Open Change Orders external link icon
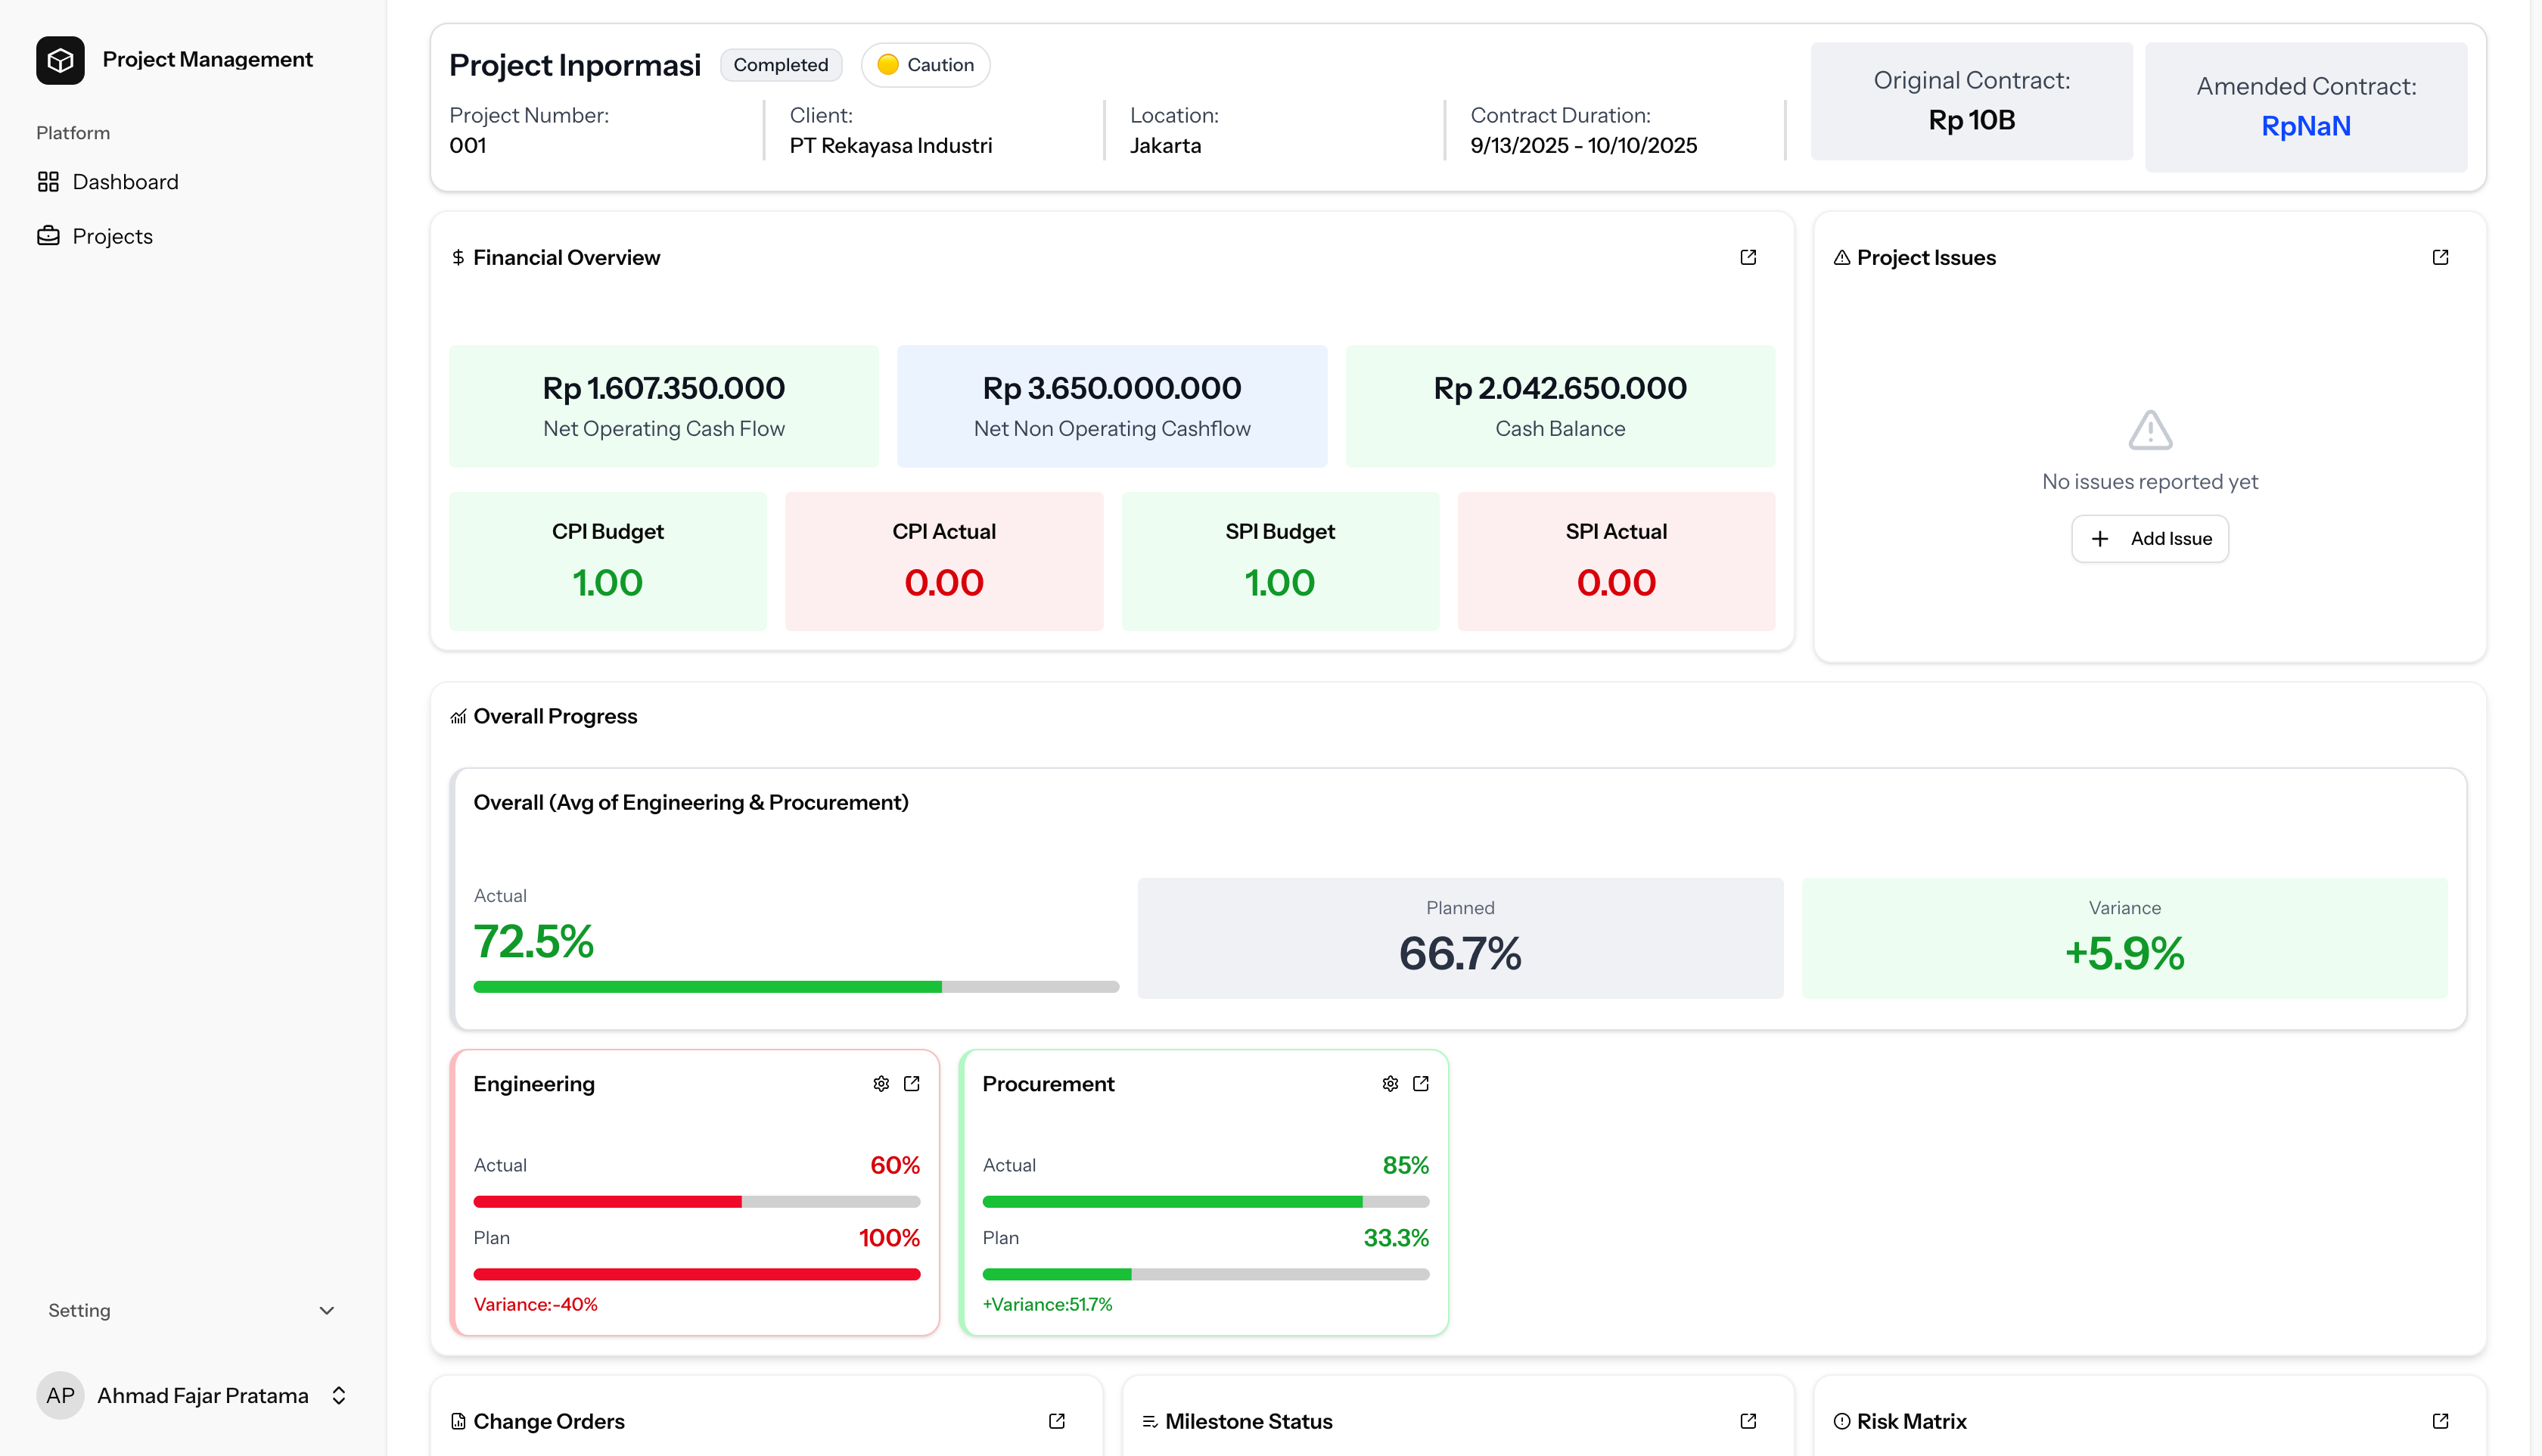This screenshot has height=1456, width=2542. pos(1057,1421)
